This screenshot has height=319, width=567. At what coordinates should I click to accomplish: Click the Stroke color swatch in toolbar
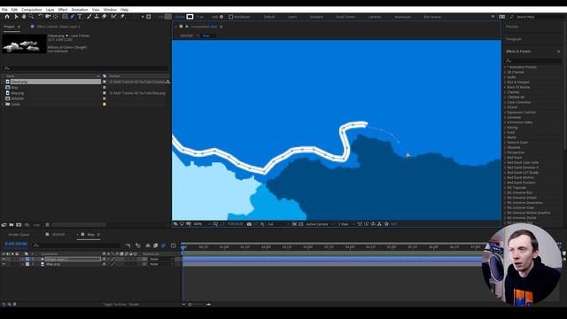coord(190,17)
